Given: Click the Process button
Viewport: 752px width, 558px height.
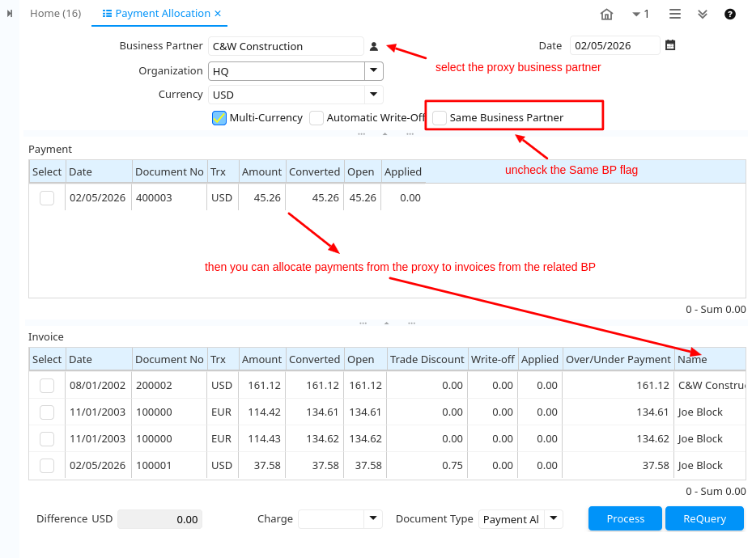Looking at the screenshot, I should click(625, 518).
